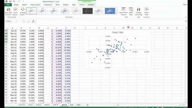
Task: Undo the last action
Action: tap(14, 1)
